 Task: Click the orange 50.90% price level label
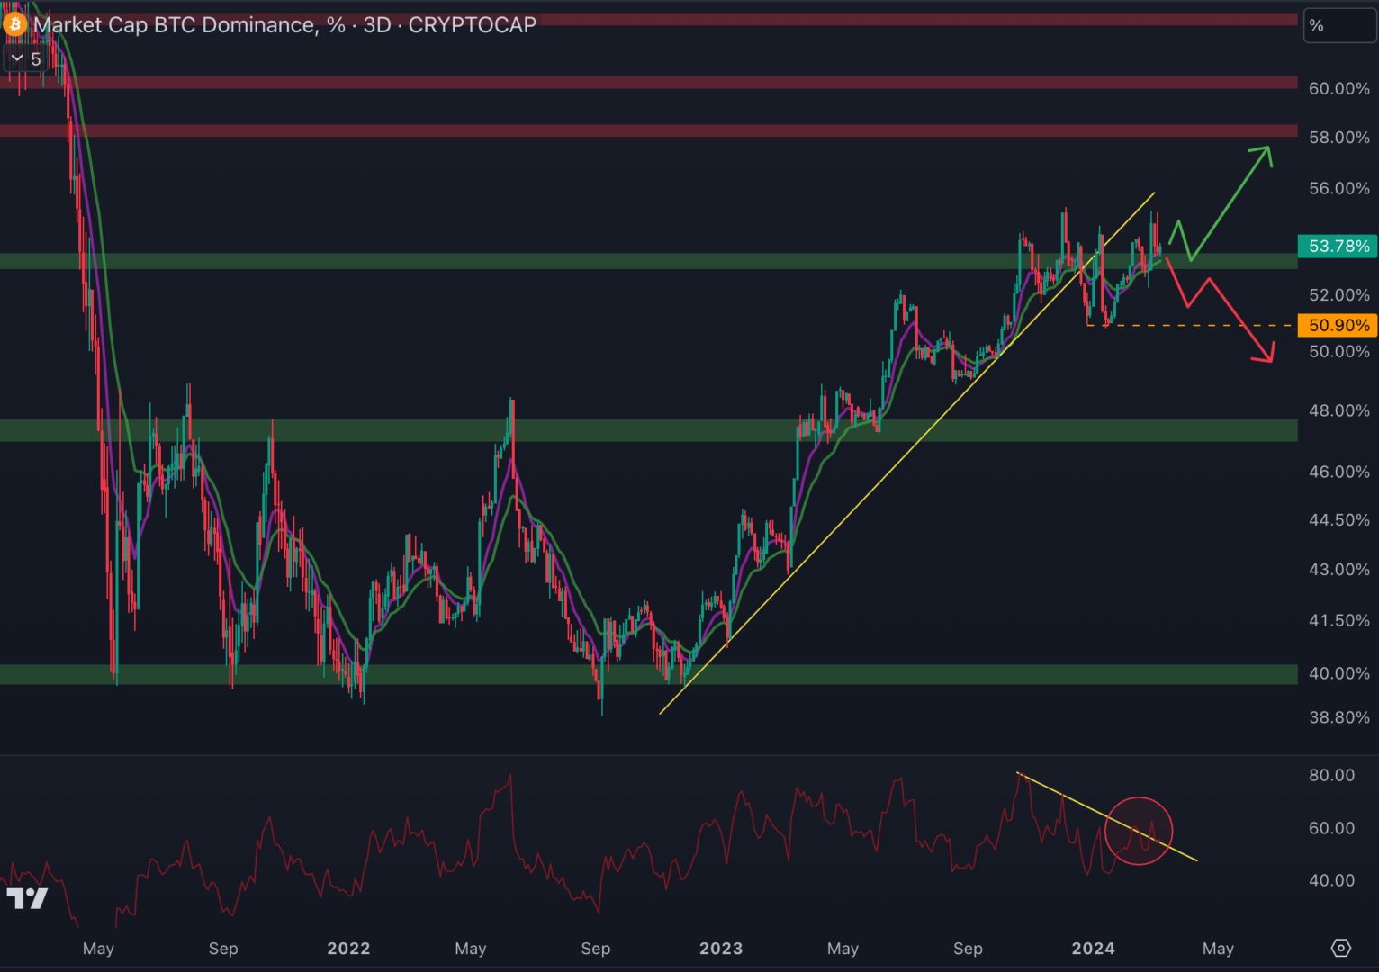tap(1338, 325)
